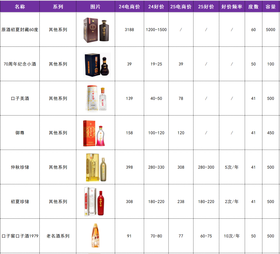Image resolution: width=280 pixels, height=254 pixels.
Task: Click the 398 price cell
Action: click(x=129, y=167)
